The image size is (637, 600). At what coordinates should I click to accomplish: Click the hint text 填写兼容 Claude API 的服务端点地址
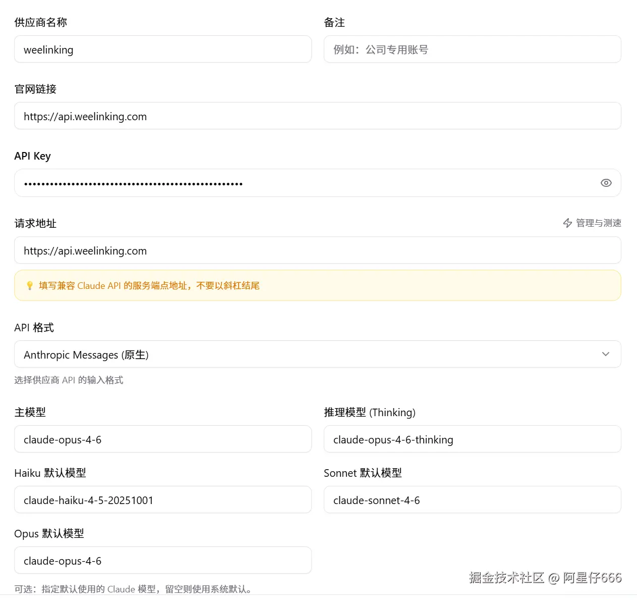pos(149,285)
